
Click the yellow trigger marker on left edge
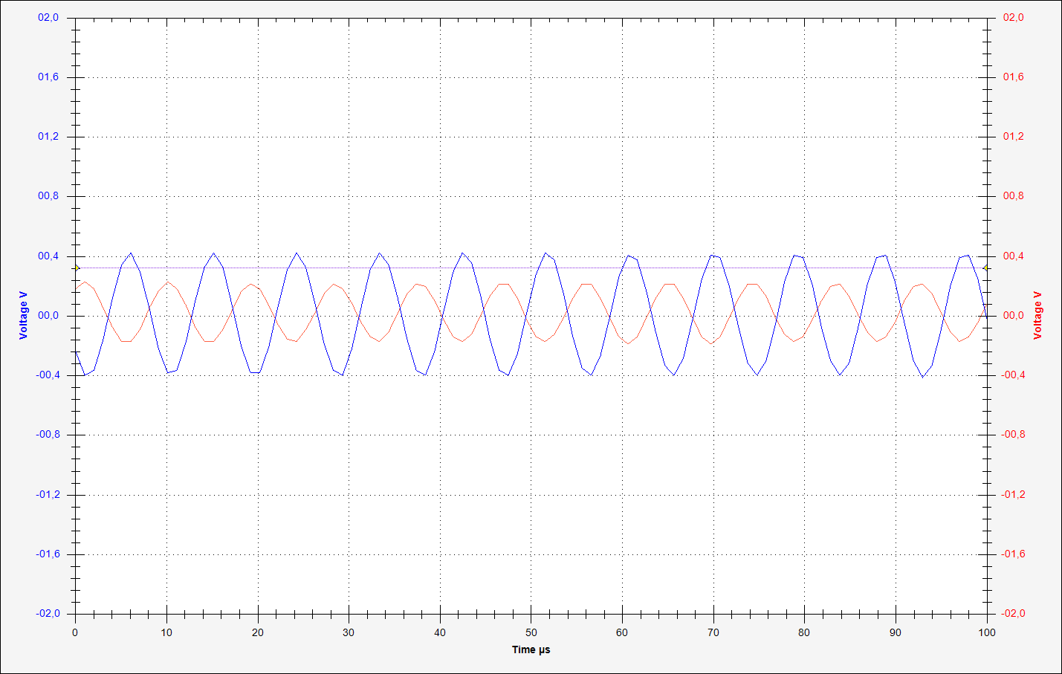click(77, 268)
